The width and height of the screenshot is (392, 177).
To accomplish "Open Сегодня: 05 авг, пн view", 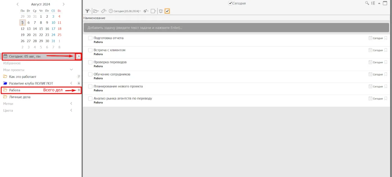I will pyautogui.click(x=25, y=56).
